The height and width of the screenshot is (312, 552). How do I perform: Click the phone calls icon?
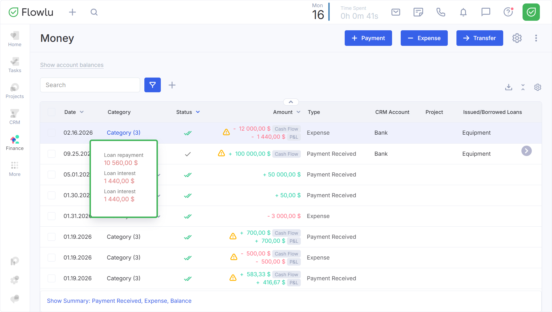tap(441, 12)
